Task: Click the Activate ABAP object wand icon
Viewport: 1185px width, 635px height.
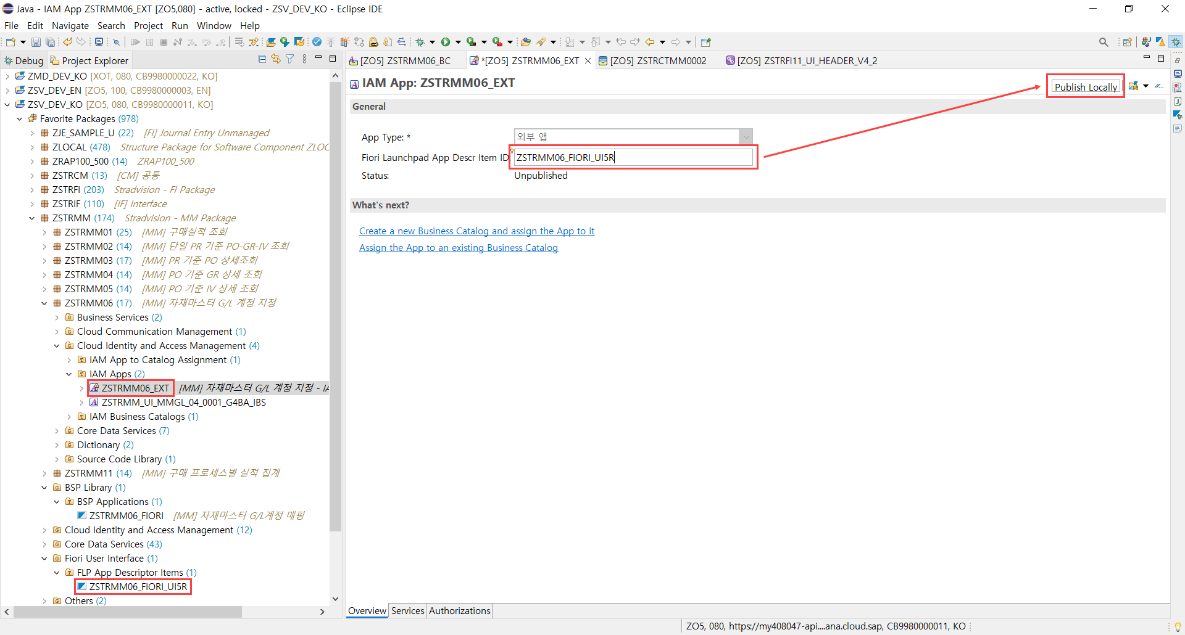Action: pos(331,42)
